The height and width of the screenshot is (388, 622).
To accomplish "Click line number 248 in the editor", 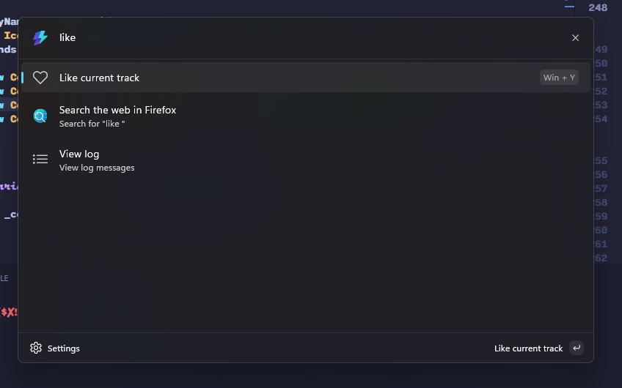I will point(598,7).
